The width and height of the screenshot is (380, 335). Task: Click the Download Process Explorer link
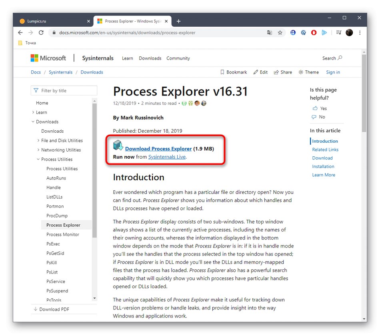(158, 148)
